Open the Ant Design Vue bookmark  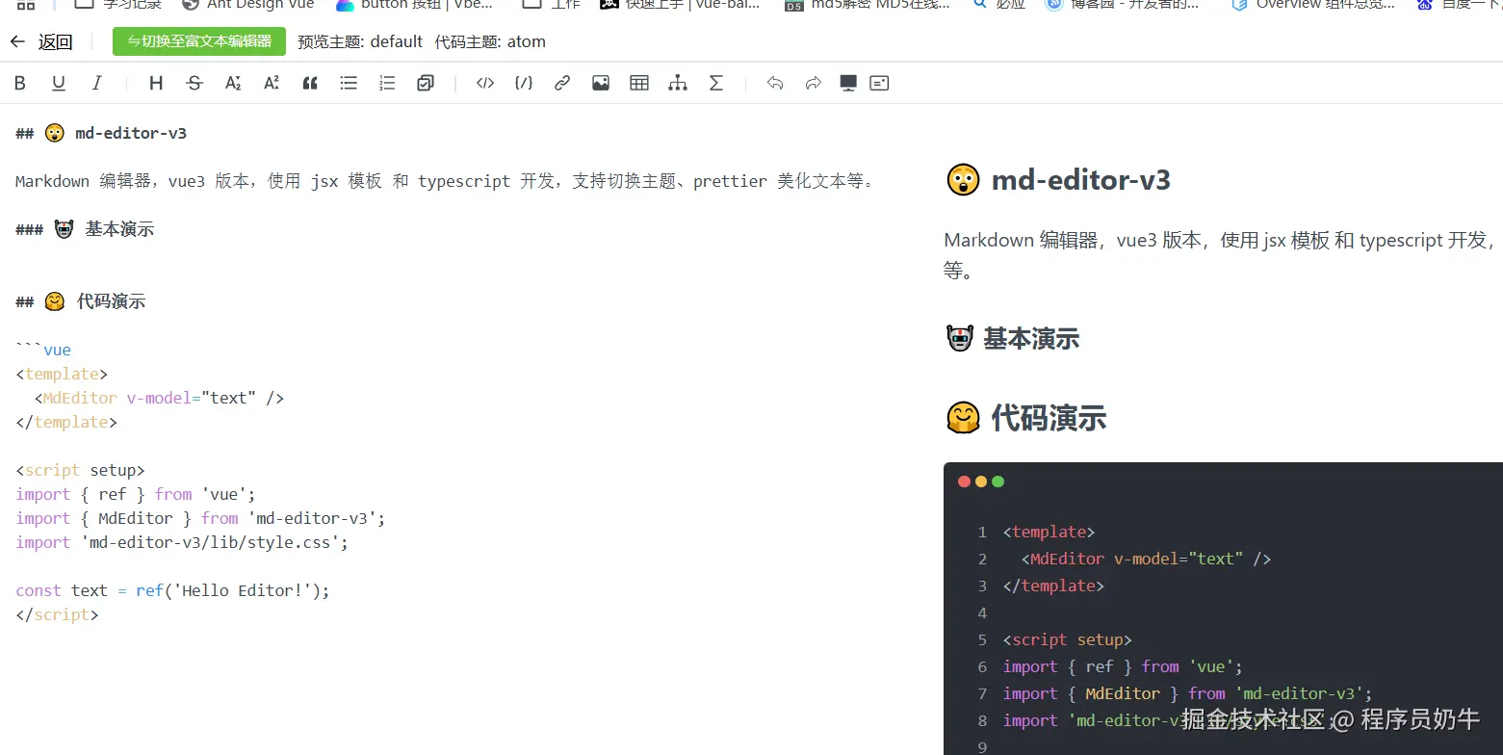pyautogui.click(x=248, y=6)
